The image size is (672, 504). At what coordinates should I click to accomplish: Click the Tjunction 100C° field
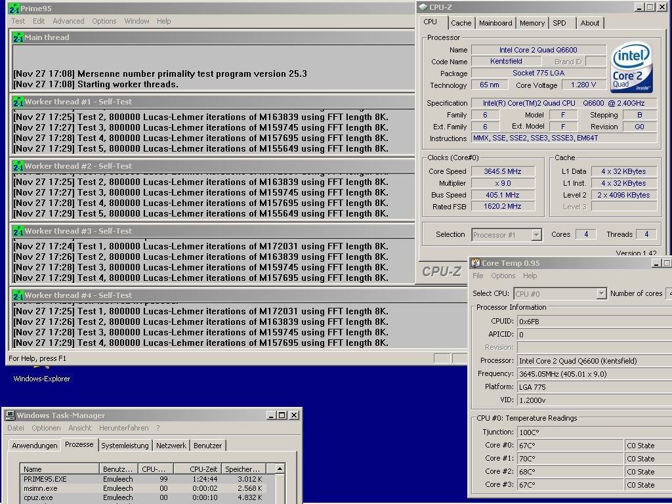tap(595, 432)
